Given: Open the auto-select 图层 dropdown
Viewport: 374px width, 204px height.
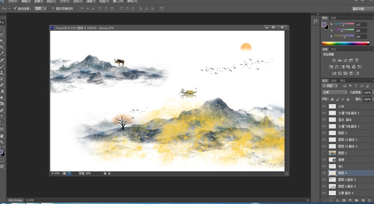Looking at the screenshot, I should [x=40, y=9].
